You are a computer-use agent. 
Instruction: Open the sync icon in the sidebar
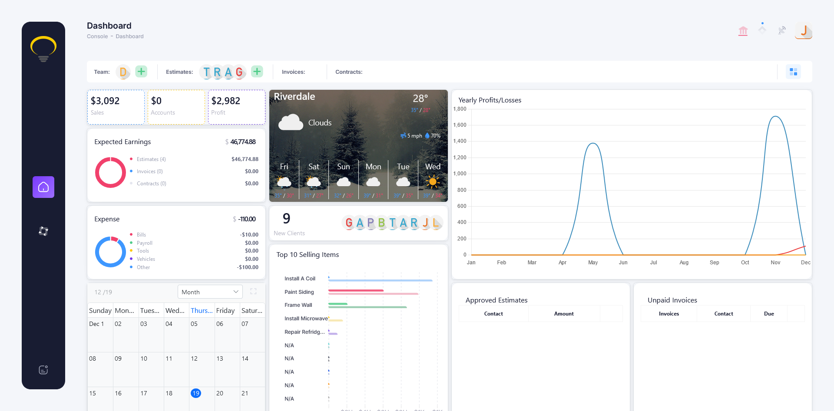pyautogui.click(x=43, y=231)
